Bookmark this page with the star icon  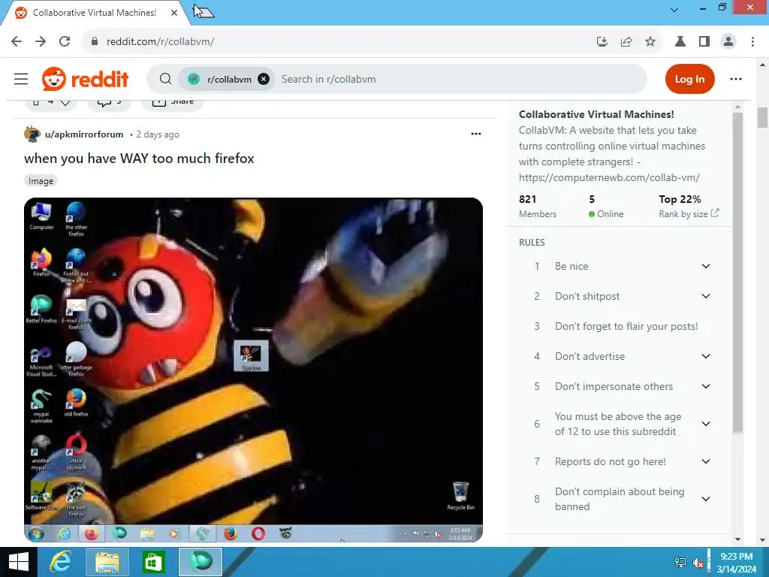pos(650,42)
